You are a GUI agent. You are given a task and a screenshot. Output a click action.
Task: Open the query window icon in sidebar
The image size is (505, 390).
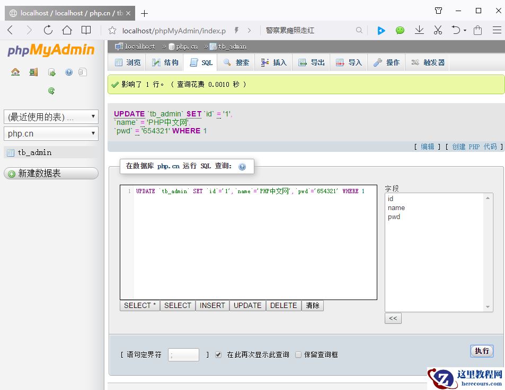[x=51, y=72]
